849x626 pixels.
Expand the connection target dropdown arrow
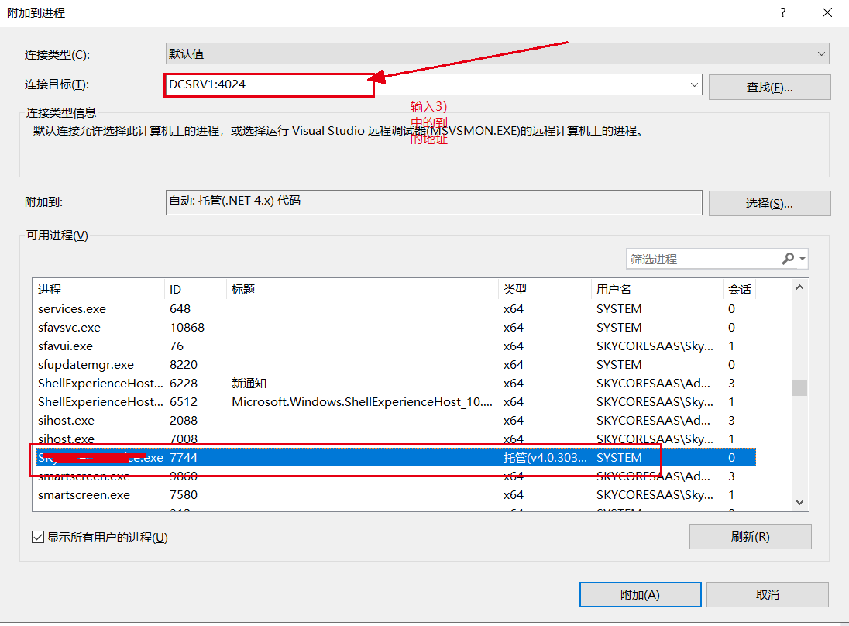coord(694,84)
